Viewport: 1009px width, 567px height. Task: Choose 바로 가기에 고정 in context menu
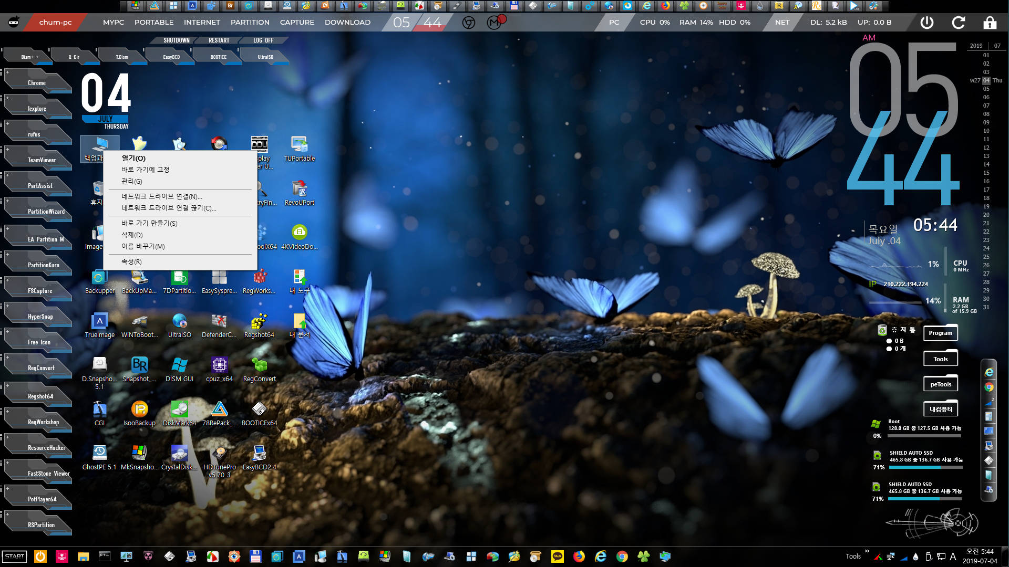pyautogui.click(x=180, y=170)
